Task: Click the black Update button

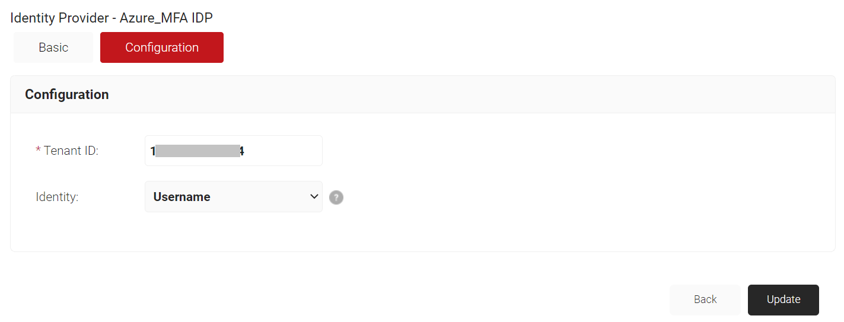Action: pos(784,299)
